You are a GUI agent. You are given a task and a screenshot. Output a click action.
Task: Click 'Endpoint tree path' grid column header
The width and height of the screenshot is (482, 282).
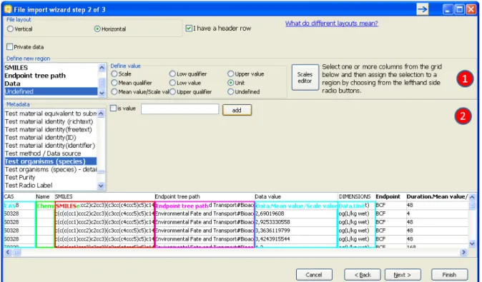205,196
